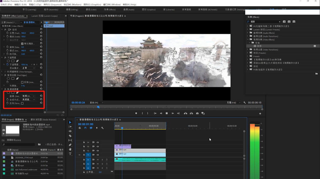Viewport: 320px width, 179px height.
Task: Open File menu
Action: 6,4
